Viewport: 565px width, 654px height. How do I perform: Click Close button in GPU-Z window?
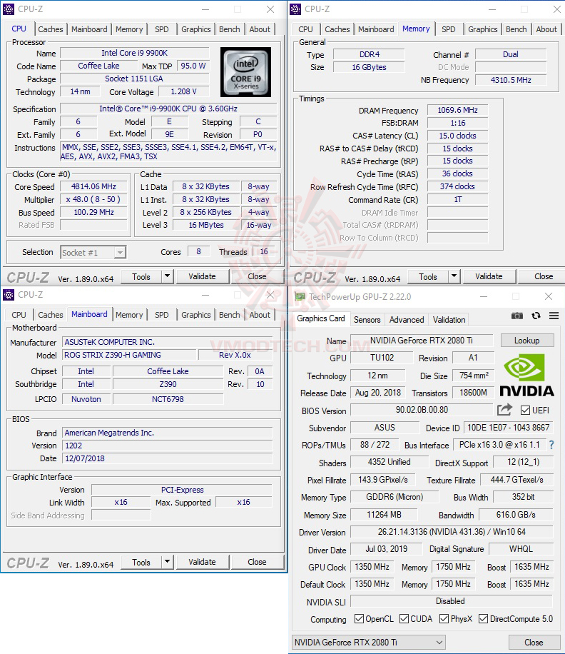(x=534, y=643)
